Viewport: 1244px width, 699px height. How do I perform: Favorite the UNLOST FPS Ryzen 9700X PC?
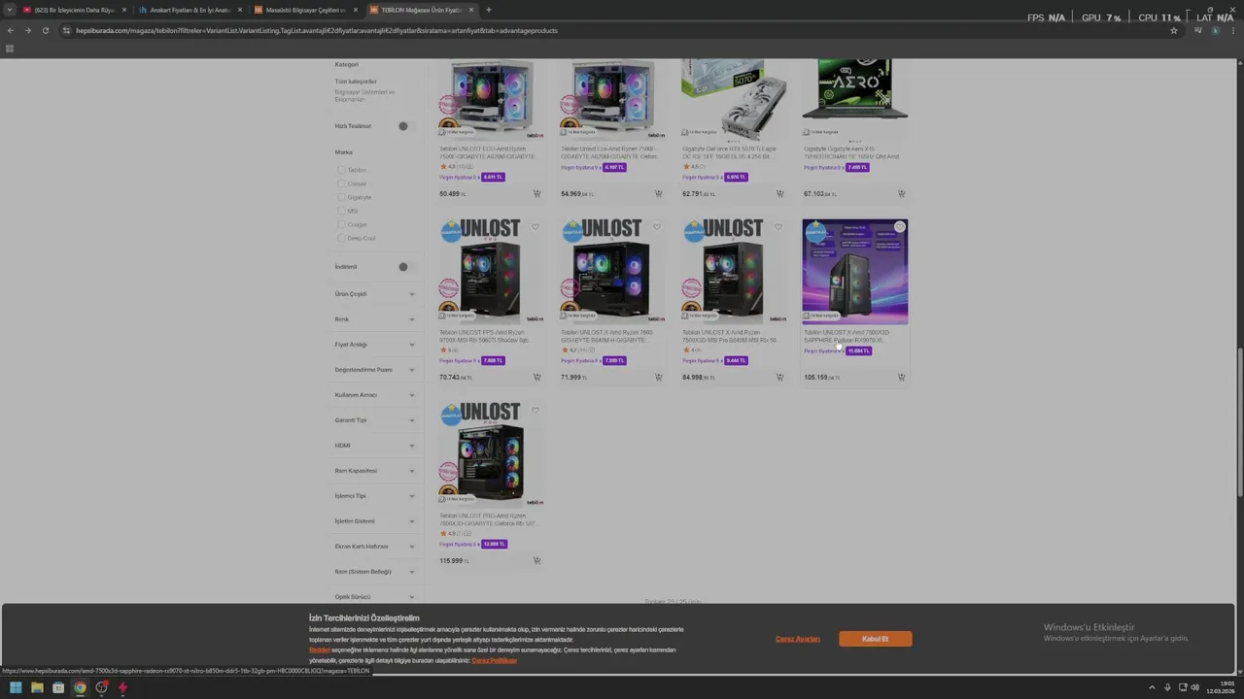(536, 227)
